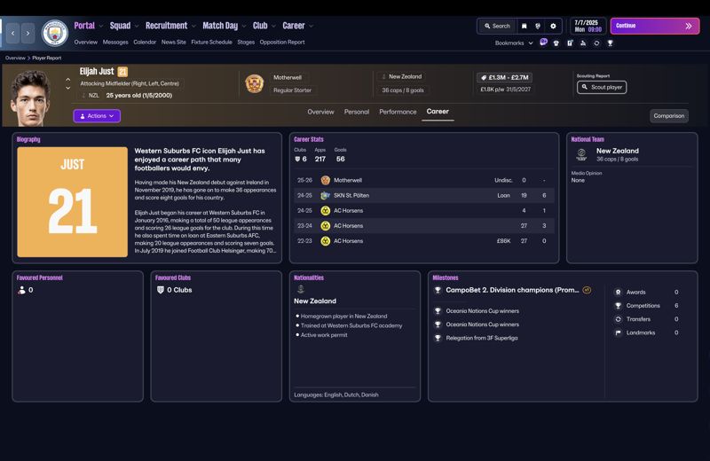This screenshot has width=710, height=461.
Task: Switch to the Overview player tab
Action: click(x=320, y=112)
